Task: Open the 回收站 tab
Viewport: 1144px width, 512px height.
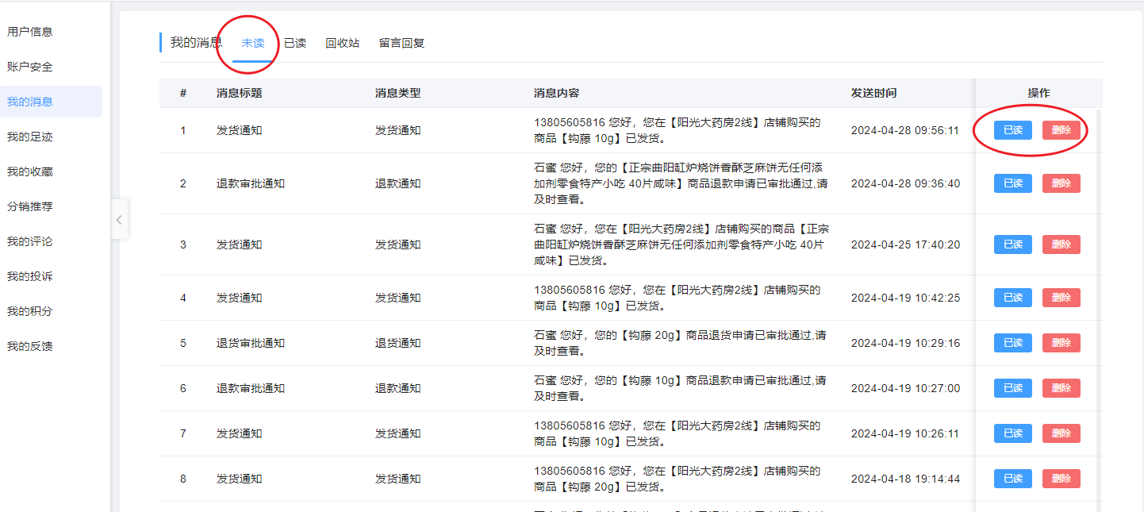Action: coord(343,43)
